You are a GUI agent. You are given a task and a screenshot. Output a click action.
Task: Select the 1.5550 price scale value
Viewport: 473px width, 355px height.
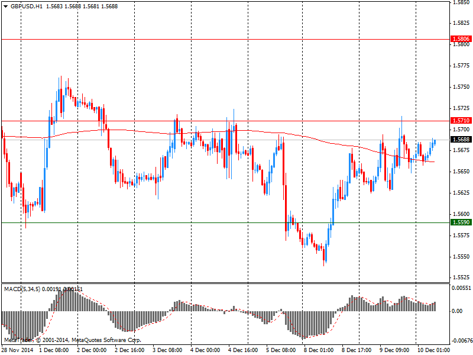coord(462,257)
